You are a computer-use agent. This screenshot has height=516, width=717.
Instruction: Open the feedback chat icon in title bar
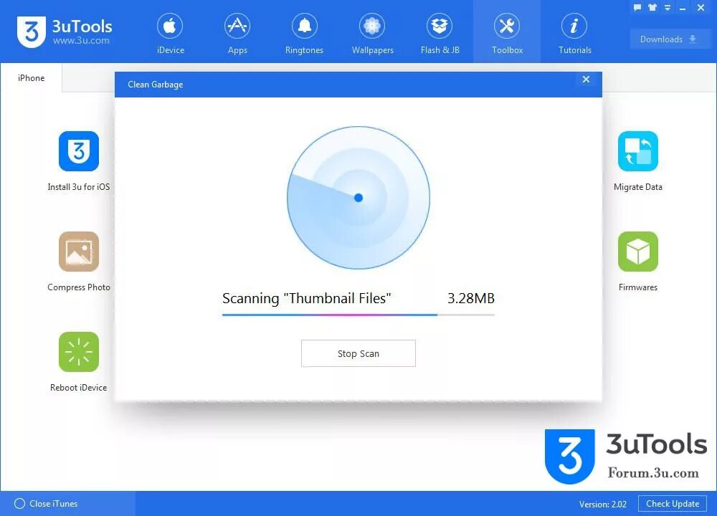click(637, 7)
